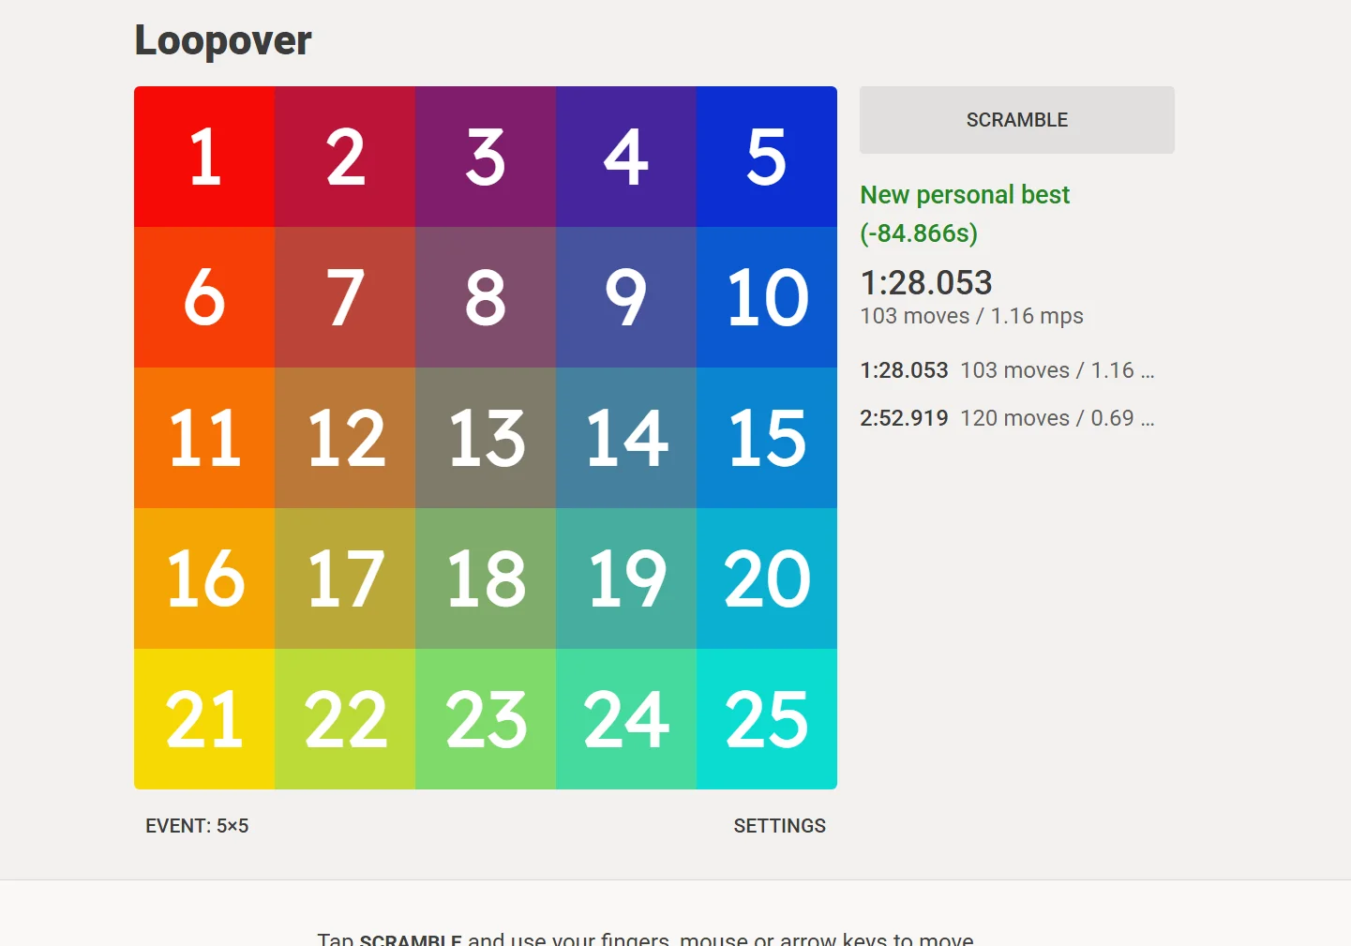Image resolution: width=1351 pixels, height=946 pixels.
Task: Select center tile number 13
Action: tap(486, 438)
